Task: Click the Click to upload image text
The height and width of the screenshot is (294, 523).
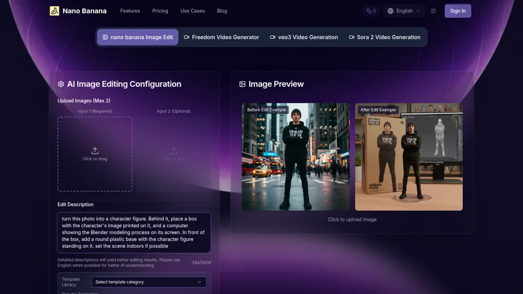Action: (352, 219)
